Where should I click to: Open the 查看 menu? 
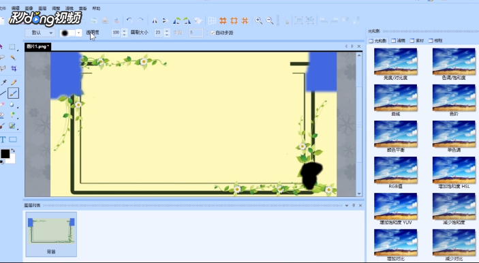click(83, 8)
